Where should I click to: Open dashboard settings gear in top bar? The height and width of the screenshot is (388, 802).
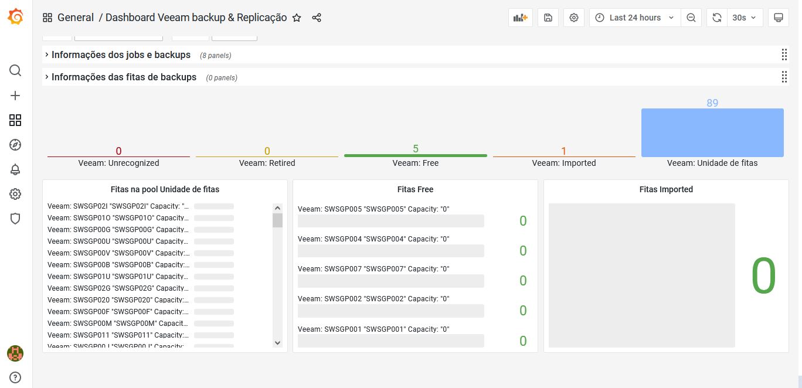pos(574,18)
